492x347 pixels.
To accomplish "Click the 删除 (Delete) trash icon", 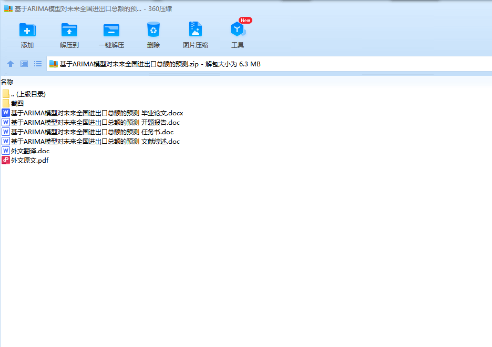I will tap(153, 29).
